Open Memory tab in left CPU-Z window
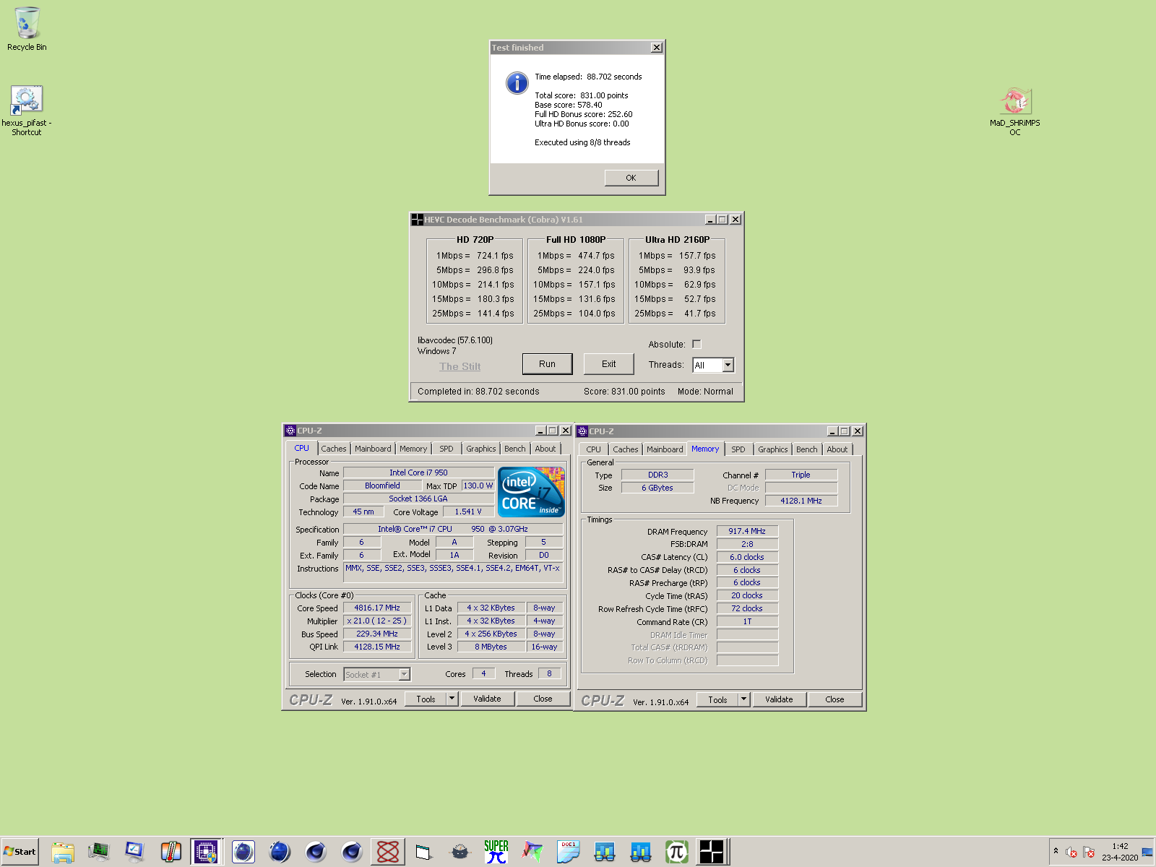This screenshot has width=1156, height=867. [x=413, y=449]
